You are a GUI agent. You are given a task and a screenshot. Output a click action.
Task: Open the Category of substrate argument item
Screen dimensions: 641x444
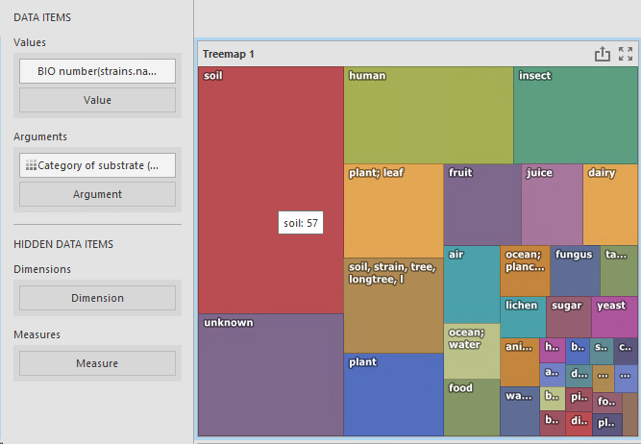[x=105, y=165]
